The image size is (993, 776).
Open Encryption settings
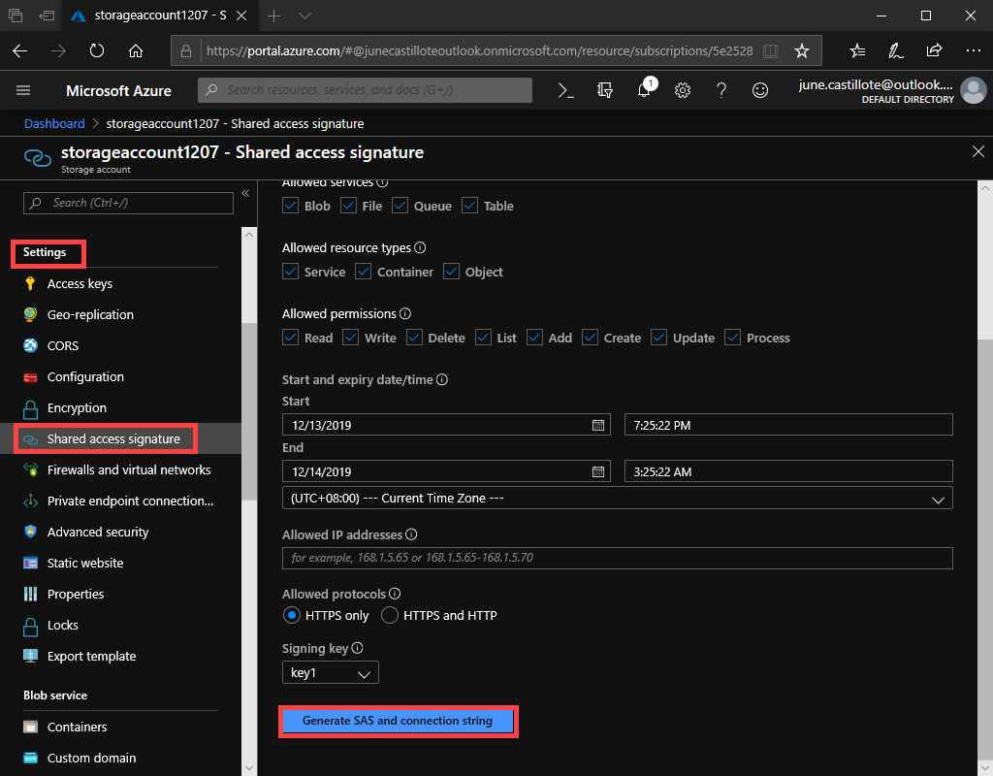(77, 408)
